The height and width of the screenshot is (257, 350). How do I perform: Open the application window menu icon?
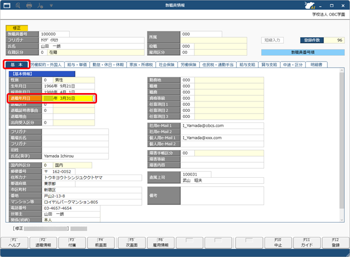pos(6,5)
